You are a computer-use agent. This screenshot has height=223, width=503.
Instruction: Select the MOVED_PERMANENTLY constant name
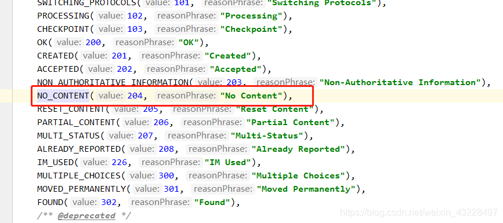[x=81, y=189]
